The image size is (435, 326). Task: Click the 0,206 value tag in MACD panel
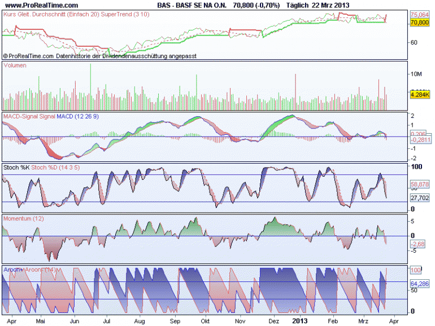point(418,134)
